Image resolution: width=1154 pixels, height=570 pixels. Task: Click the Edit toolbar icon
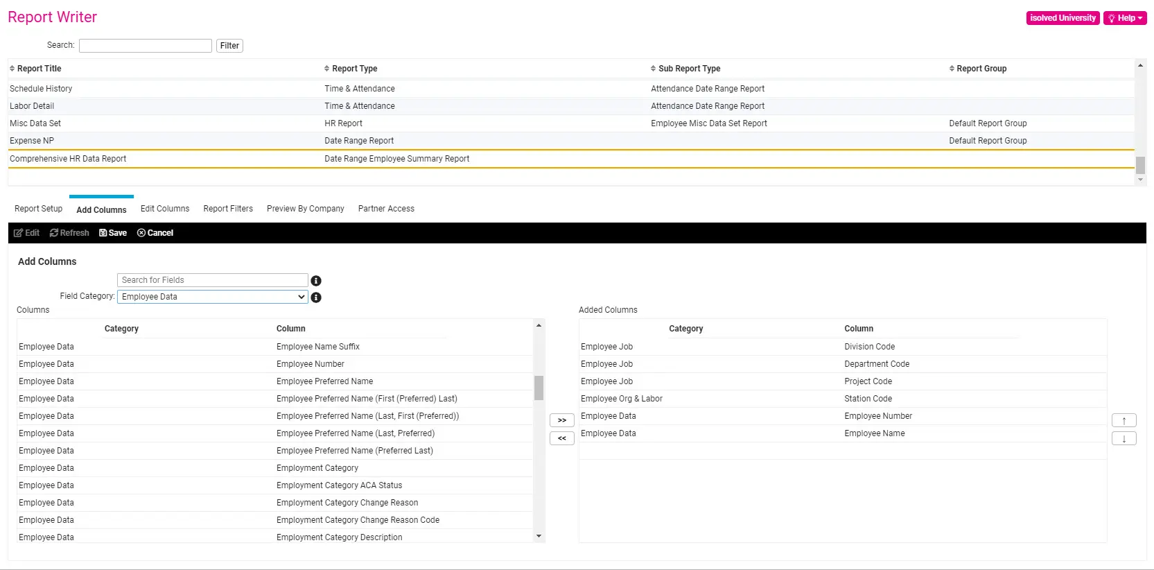point(26,233)
